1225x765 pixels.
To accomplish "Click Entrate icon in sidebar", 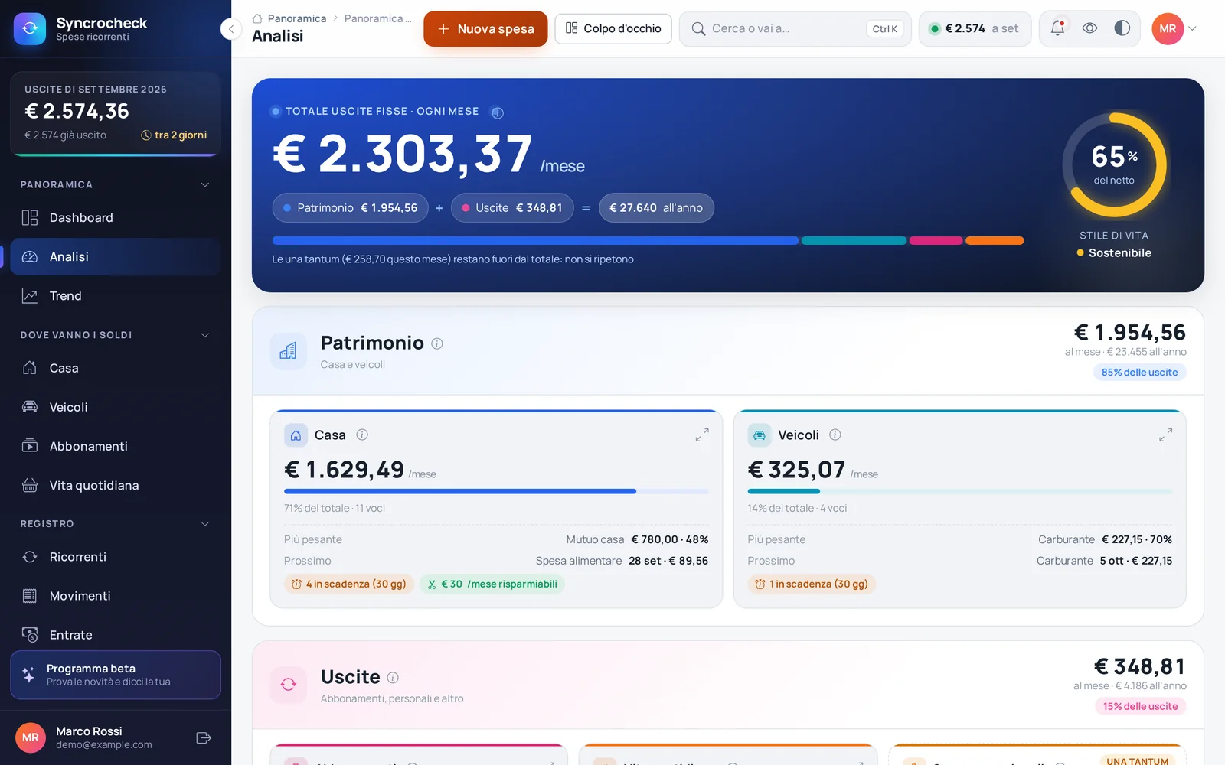I will (30, 635).
